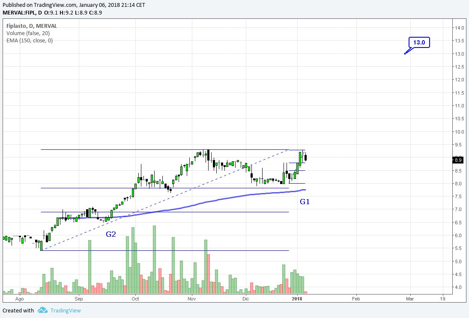
Task: Select the blue 13.0 price target callout
Action: [419, 42]
